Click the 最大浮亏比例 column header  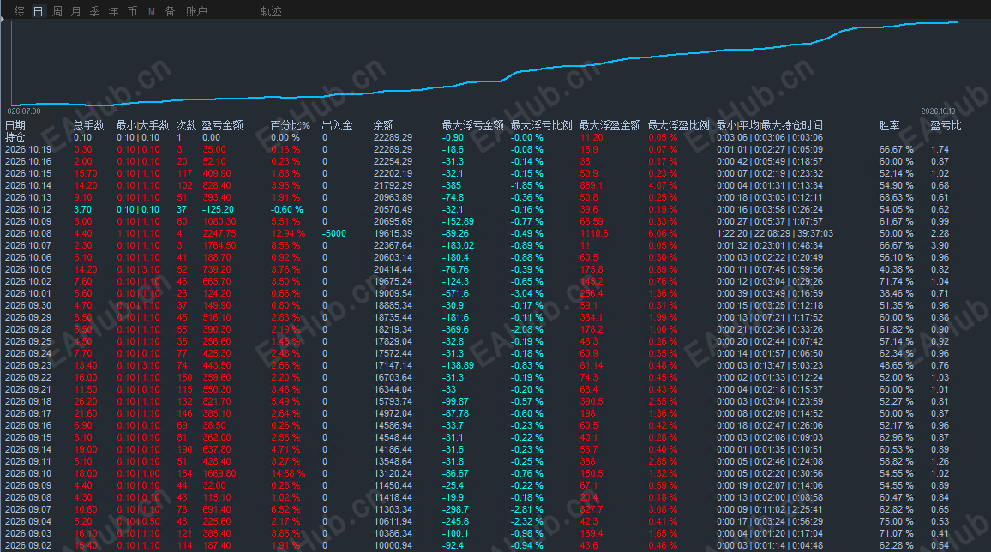542,126
